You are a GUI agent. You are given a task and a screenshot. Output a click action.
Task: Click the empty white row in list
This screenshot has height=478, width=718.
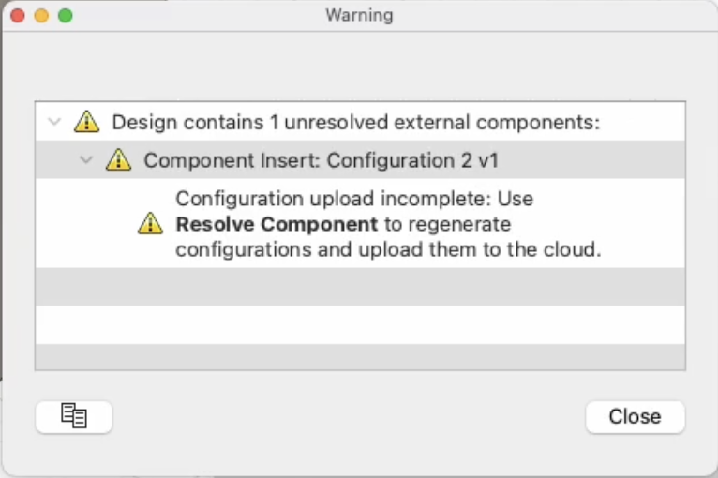pos(360,324)
